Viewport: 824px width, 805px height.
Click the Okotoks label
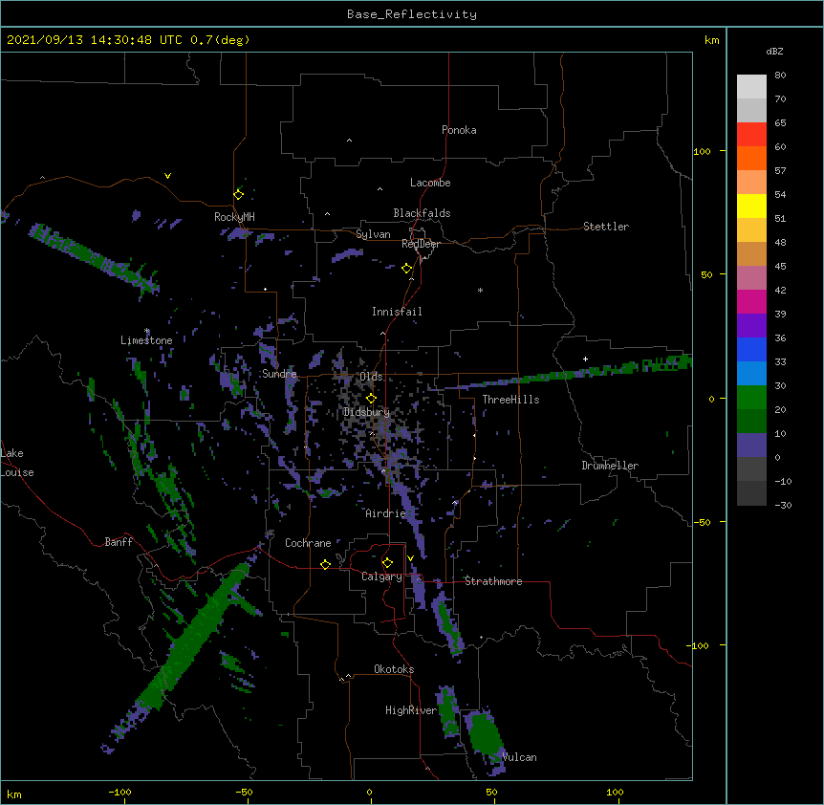[394, 669]
